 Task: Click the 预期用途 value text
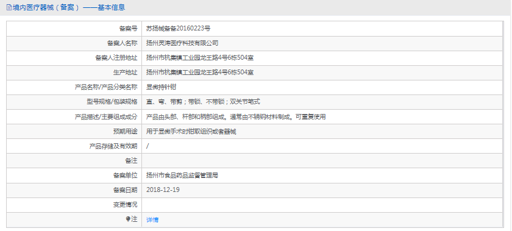191,132
